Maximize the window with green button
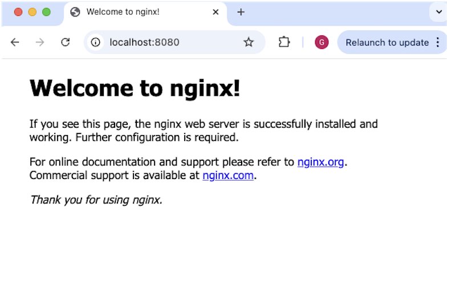The image size is (456, 281). point(47,12)
